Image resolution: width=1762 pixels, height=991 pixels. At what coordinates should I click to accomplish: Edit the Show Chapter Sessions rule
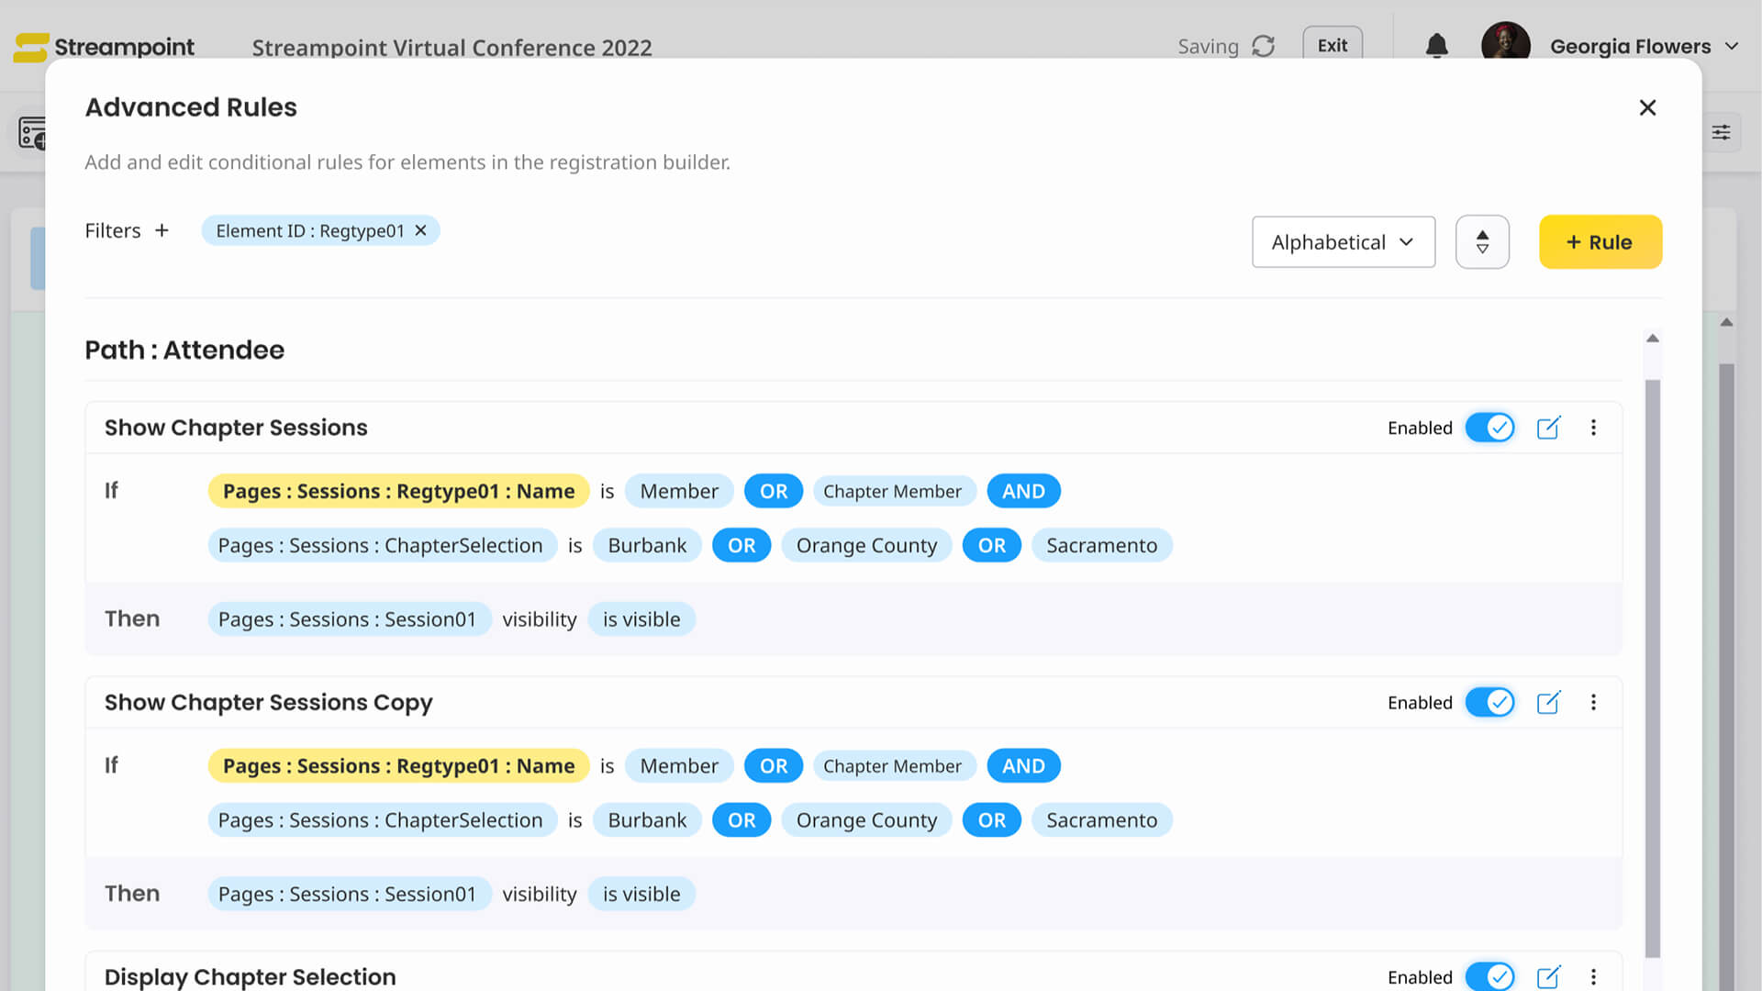click(1548, 428)
